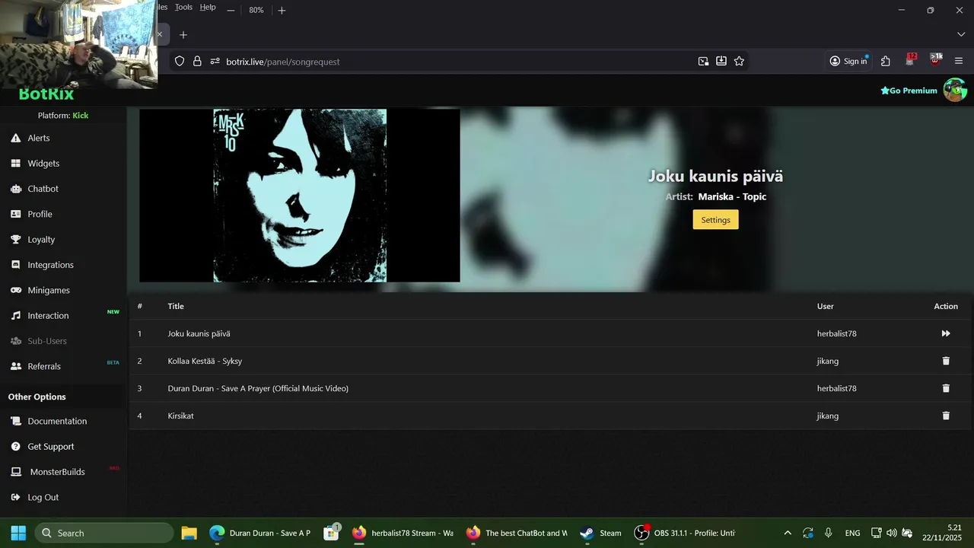Switch to OBS 31.1.1 window

click(685, 533)
